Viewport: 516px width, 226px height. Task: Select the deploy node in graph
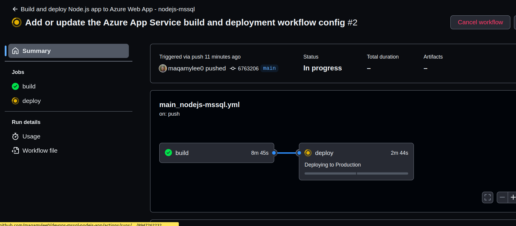tap(356, 153)
